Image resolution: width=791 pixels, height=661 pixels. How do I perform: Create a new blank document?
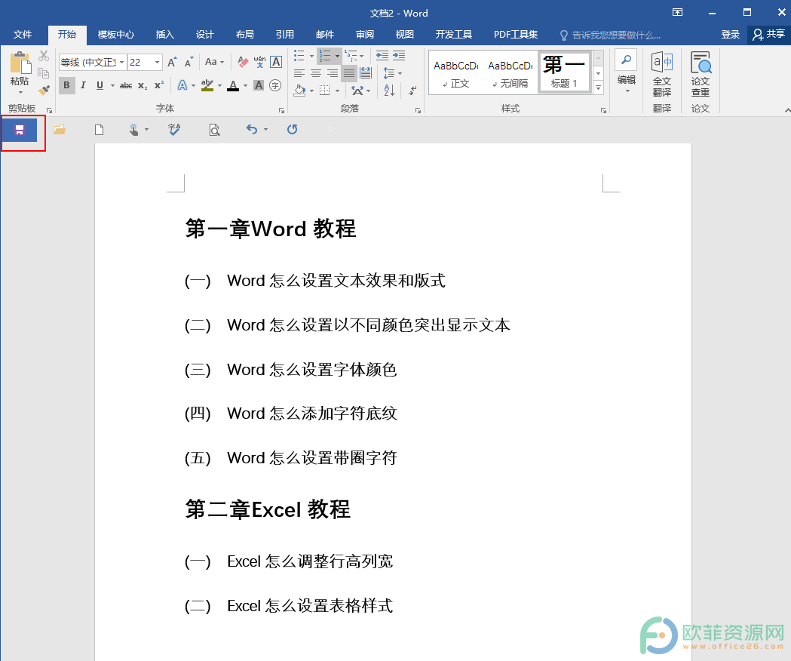[x=100, y=130]
